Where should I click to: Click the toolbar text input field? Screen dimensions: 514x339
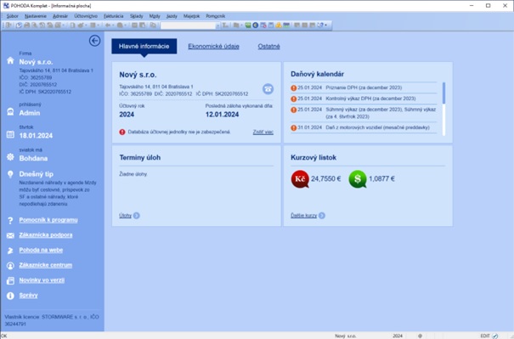tap(188, 25)
